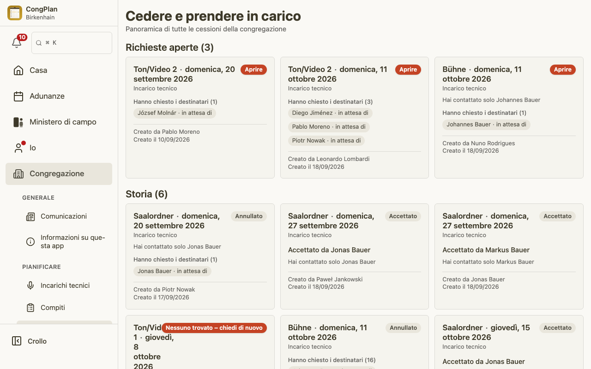Click Annullato badge on Bühne history card
The width and height of the screenshot is (591, 369).
pos(404,328)
